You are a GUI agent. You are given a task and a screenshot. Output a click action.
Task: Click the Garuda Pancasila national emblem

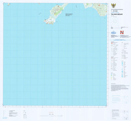coord(114,5)
